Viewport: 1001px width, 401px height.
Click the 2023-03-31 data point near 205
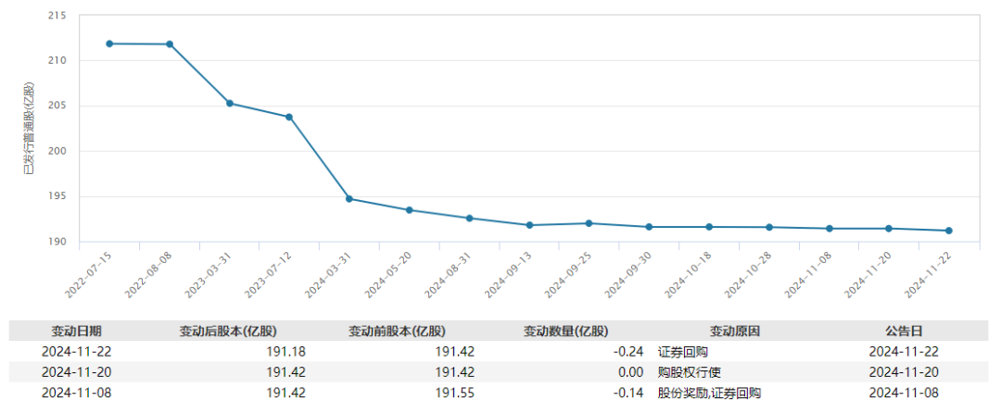pyautogui.click(x=229, y=103)
